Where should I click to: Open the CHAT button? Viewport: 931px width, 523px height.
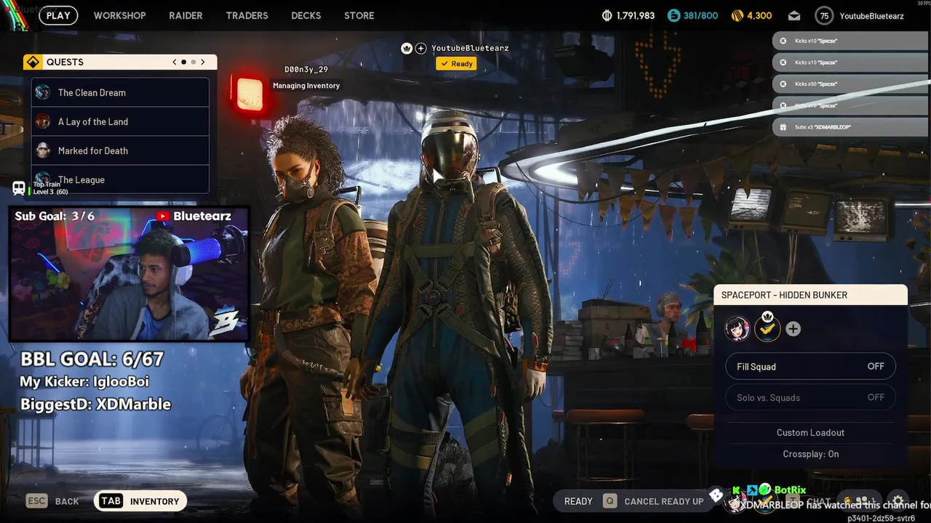(x=818, y=501)
